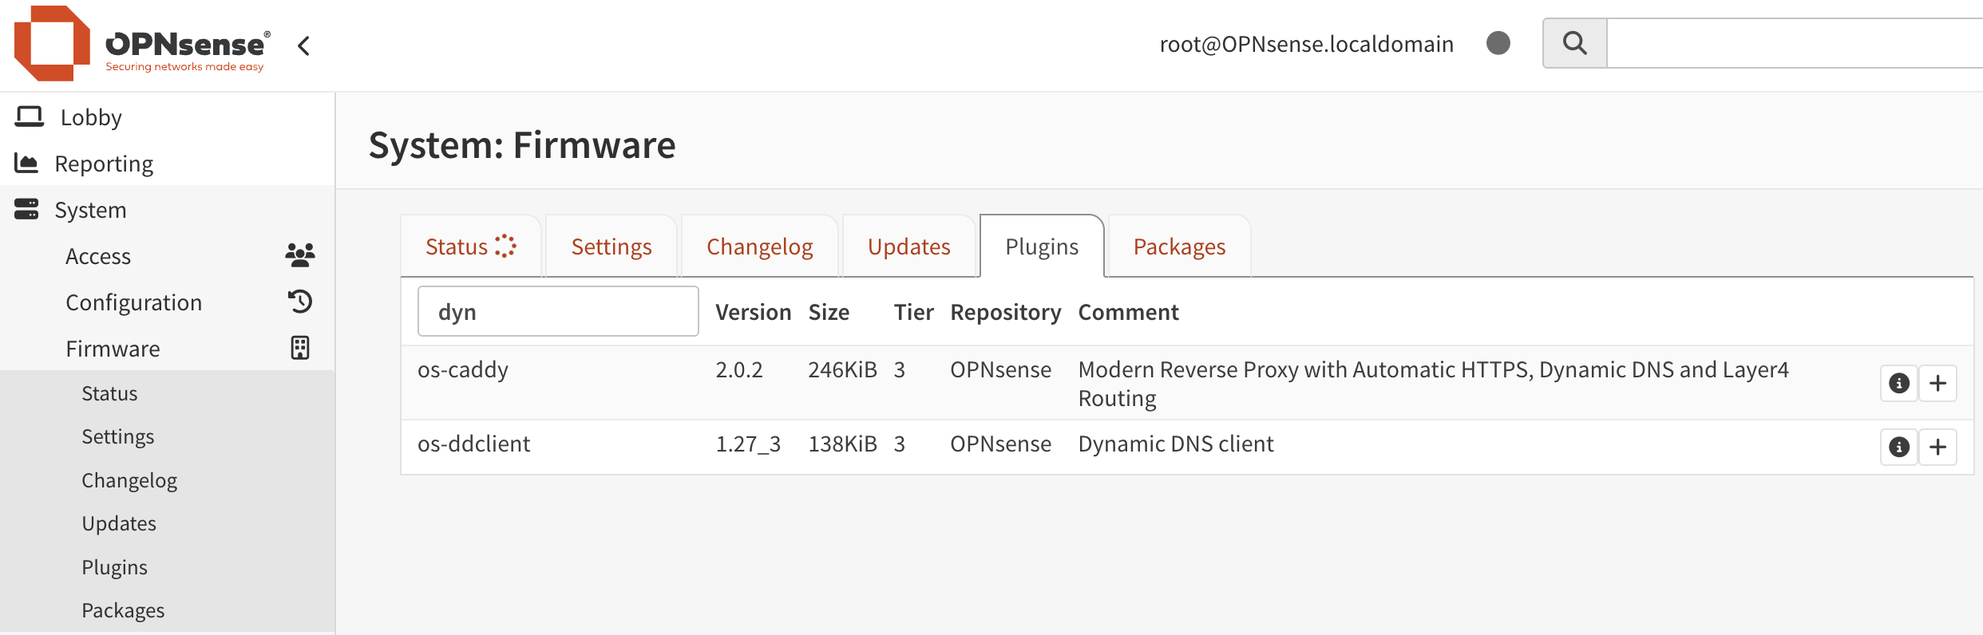Open the Access submenu
Viewport: 1983px width, 635px height.
[x=98, y=256]
